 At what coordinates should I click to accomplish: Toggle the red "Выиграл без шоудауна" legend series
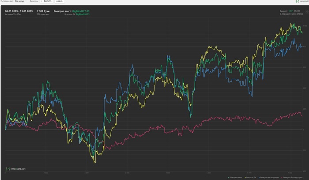tap(292, 178)
